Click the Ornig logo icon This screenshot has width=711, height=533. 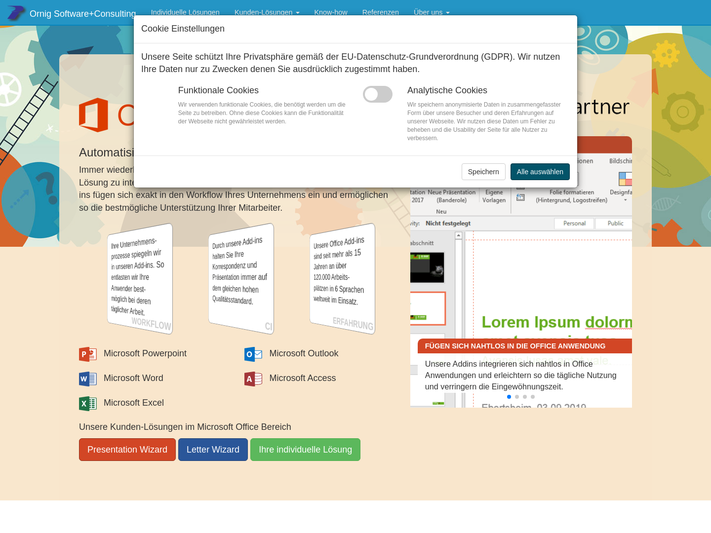15,13
